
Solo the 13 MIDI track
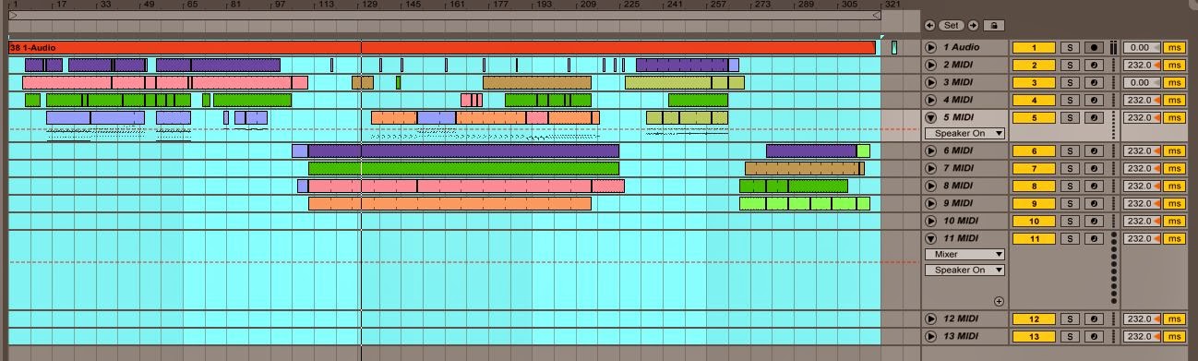1070,336
